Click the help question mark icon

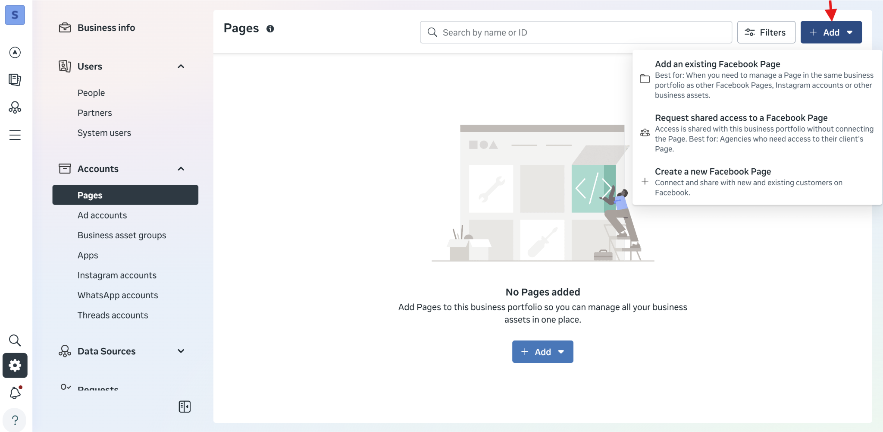(15, 420)
